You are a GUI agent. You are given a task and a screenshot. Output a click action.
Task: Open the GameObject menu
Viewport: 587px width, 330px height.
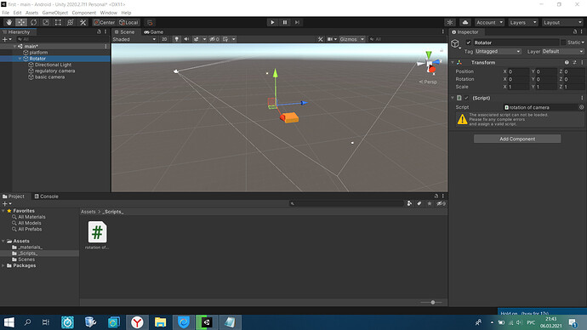point(55,13)
